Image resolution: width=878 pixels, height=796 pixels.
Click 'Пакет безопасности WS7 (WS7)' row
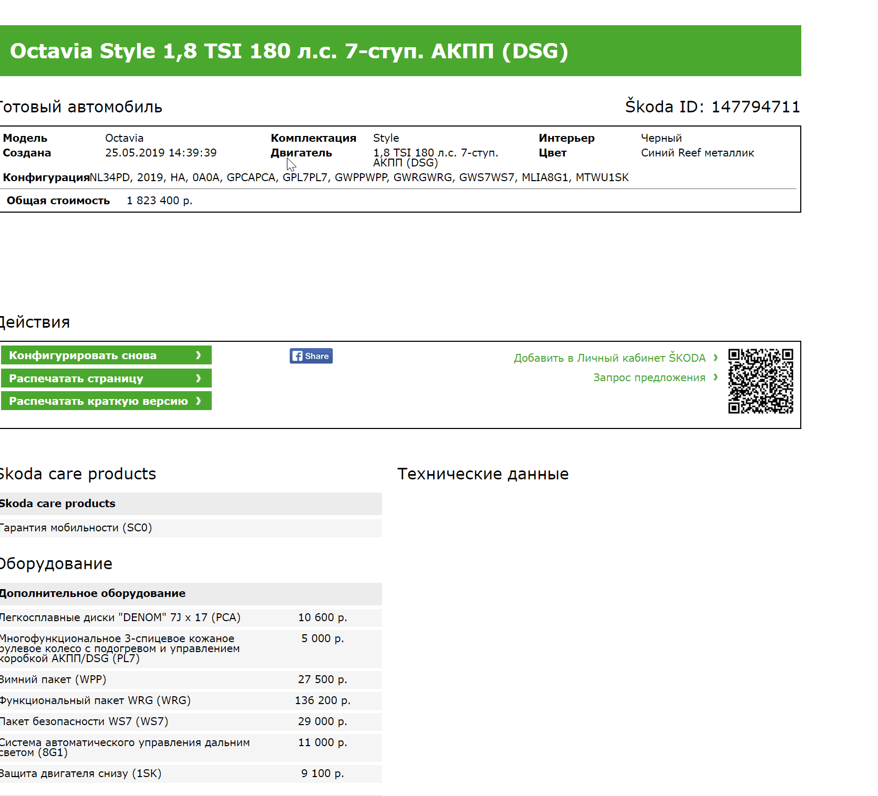[191, 721]
